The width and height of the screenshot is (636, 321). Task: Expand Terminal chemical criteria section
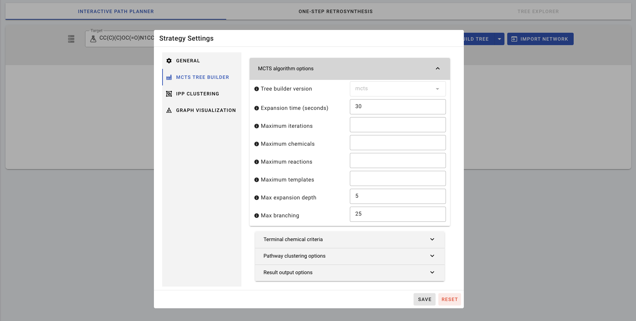[350, 239]
